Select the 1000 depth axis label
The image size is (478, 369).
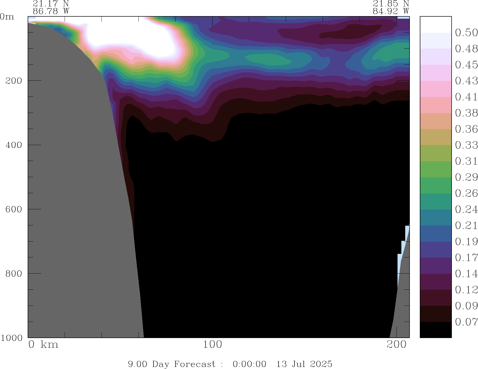pos(11,338)
